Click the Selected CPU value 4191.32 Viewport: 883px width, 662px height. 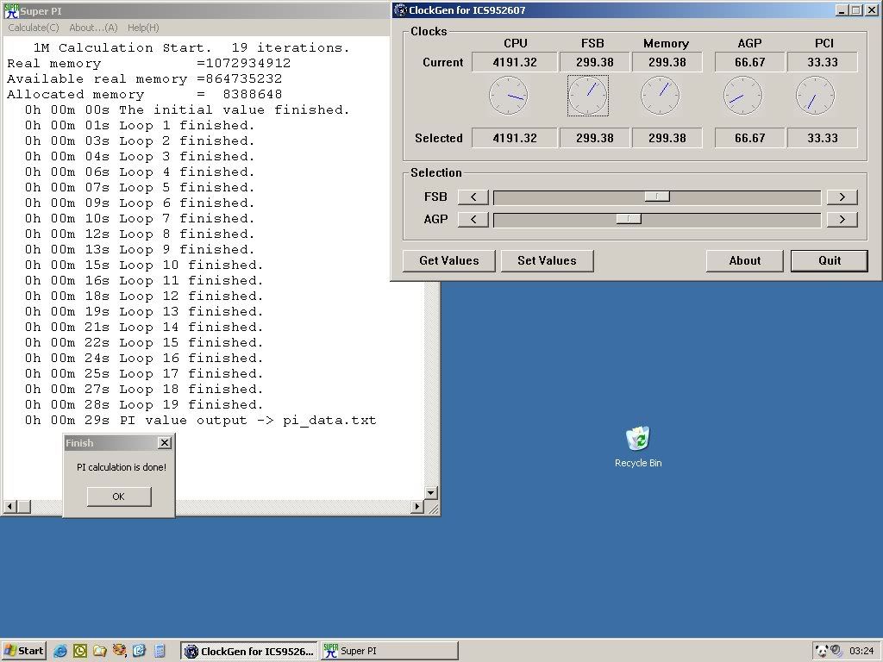point(515,139)
